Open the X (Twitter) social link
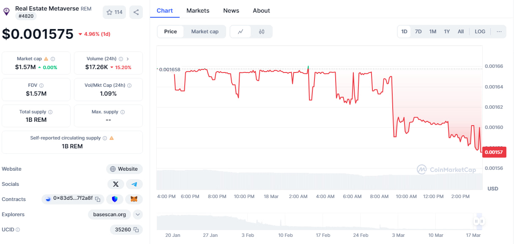Screen dimensions: 514x244 pos(116,184)
